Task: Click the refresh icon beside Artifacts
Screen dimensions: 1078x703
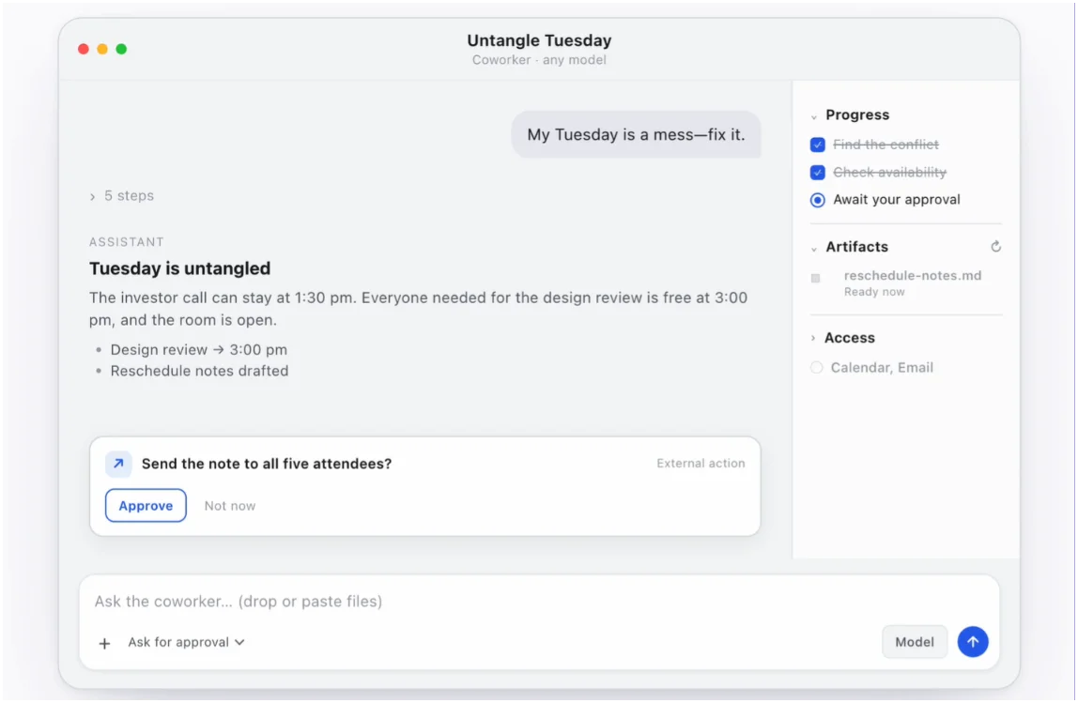Action: pyautogui.click(x=995, y=246)
